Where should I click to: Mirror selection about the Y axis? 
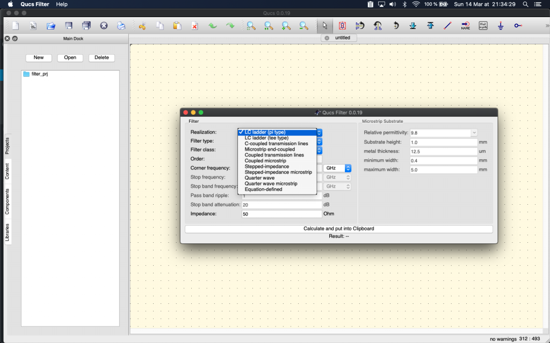point(378,26)
